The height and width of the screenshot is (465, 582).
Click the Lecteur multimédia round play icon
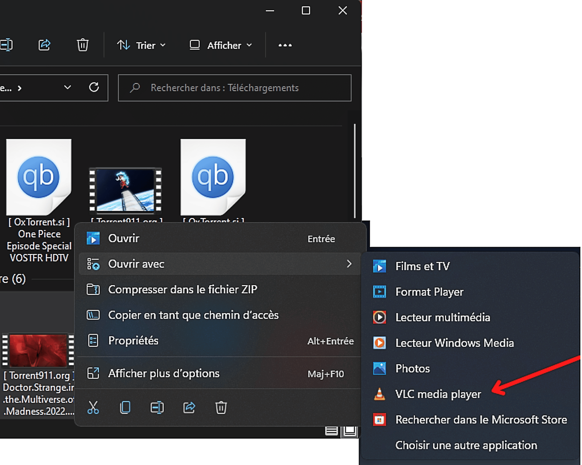379,317
